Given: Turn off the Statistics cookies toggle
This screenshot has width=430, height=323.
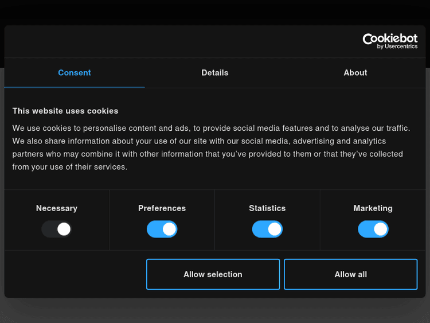Looking at the screenshot, I should point(267,229).
